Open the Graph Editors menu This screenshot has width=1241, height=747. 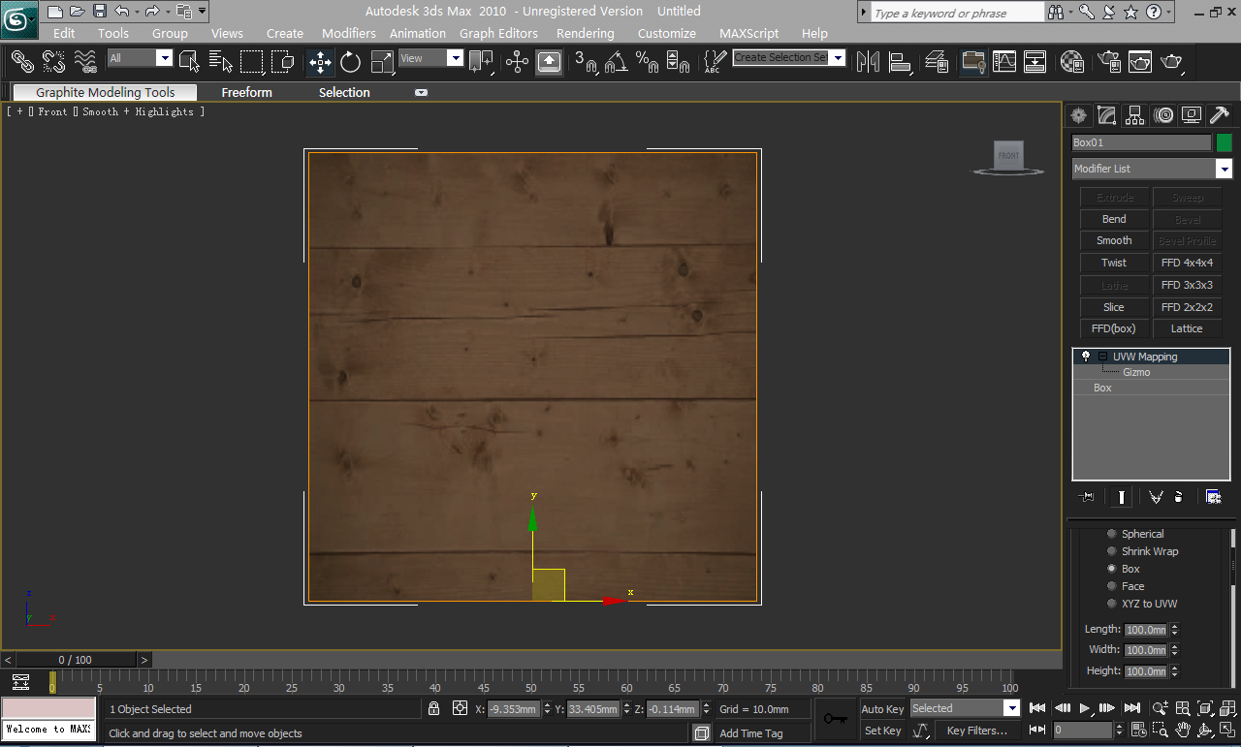tap(498, 33)
